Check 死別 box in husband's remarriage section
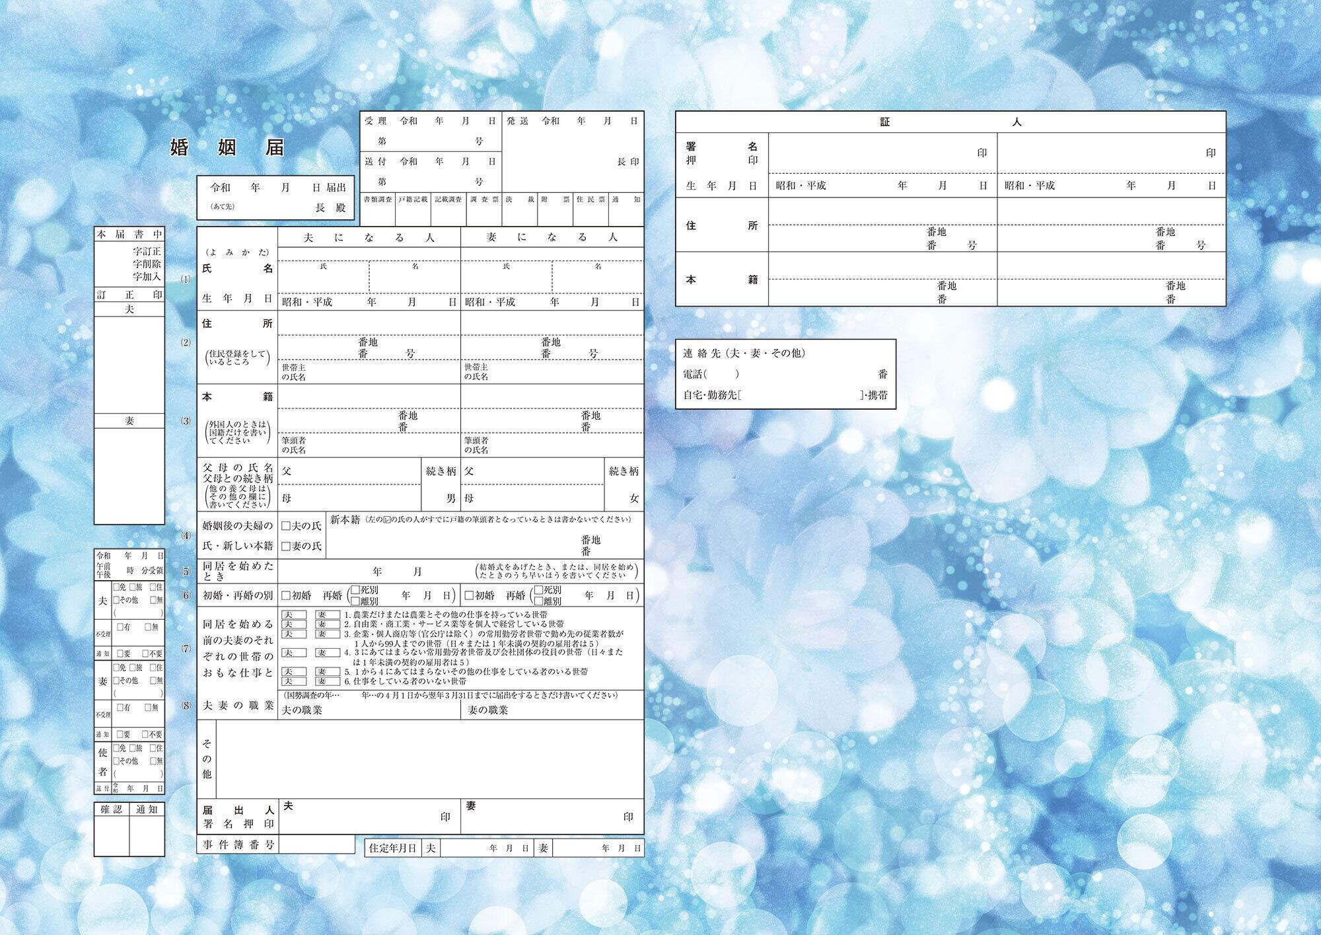The width and height of the screenshot is (1321, 935). coord(355,590)
